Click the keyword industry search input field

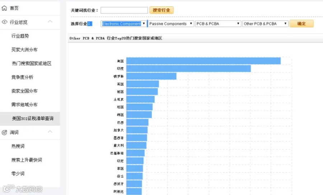point(124,10)
